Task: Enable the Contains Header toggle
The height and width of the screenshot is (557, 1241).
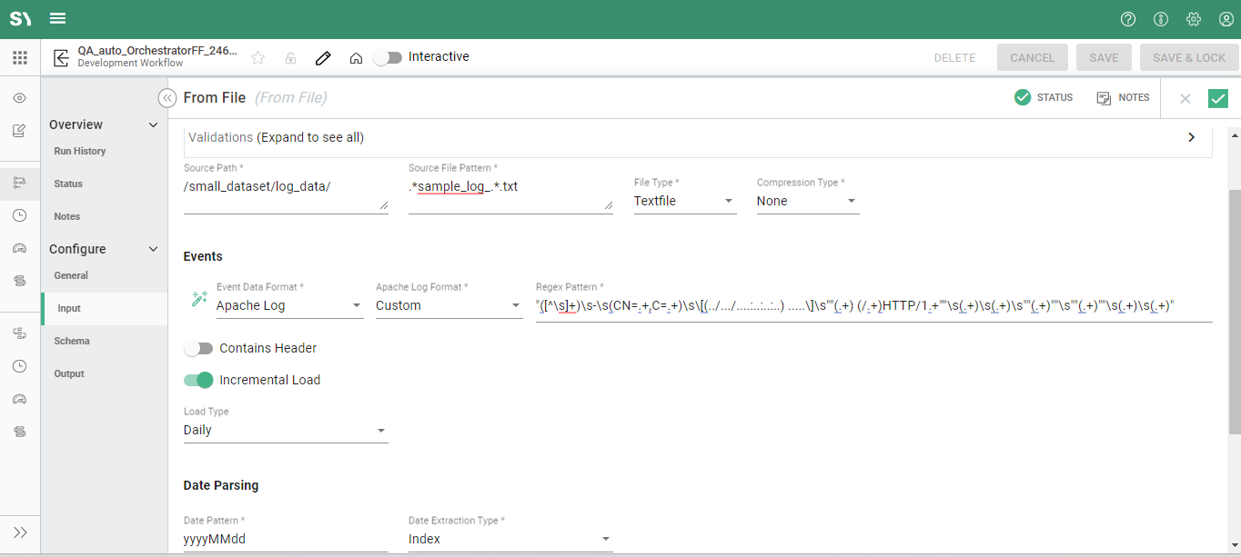Action: point(198,348)
